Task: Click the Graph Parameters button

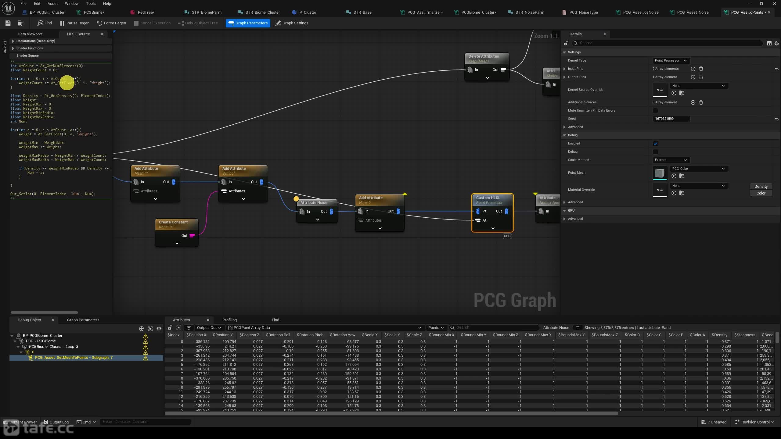Action: click(248, 23)
